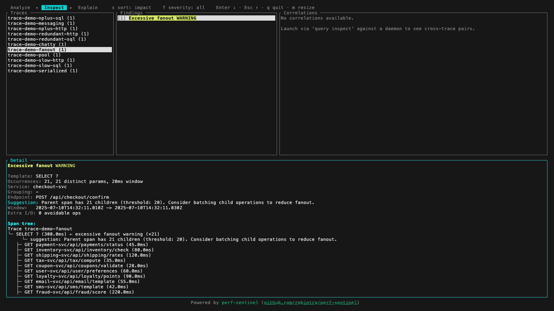Click the Suggestion line in Detail

[x=161, y=202]
